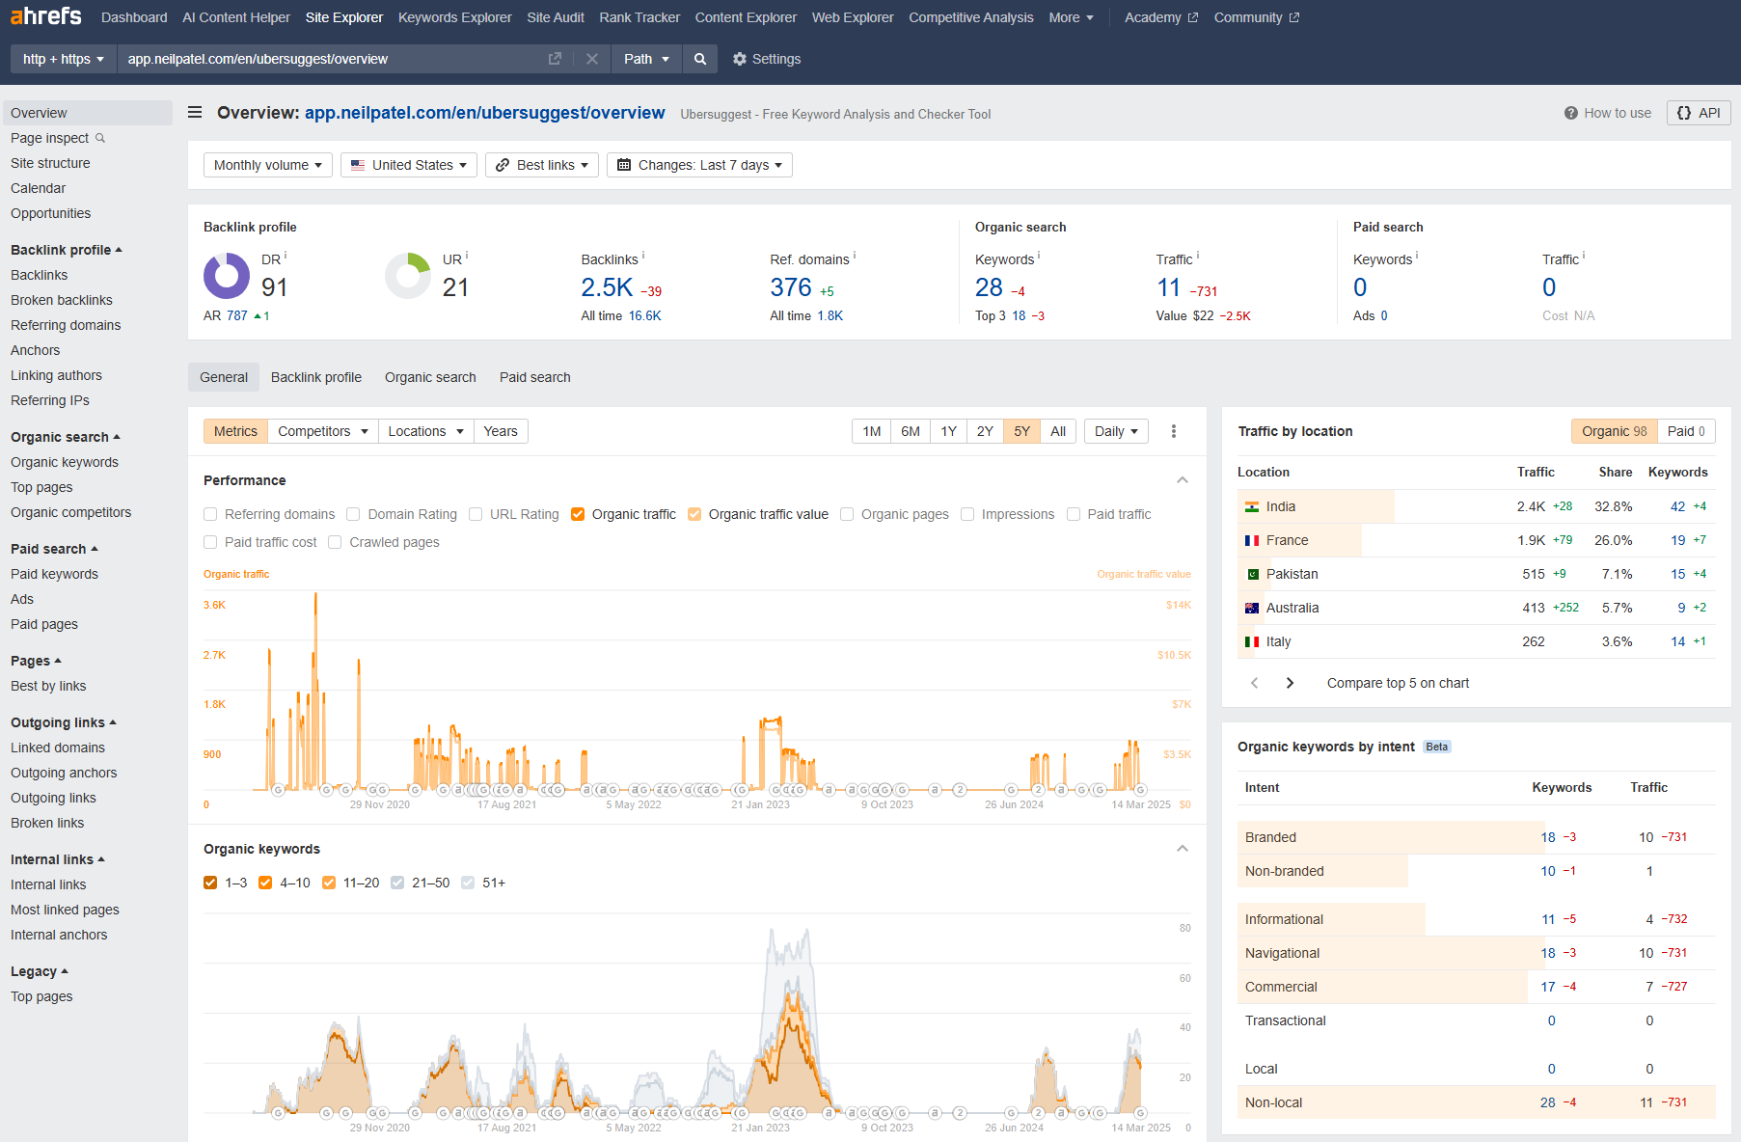Click the Italy flag icon
1741x1142 pixels.
1252,641
